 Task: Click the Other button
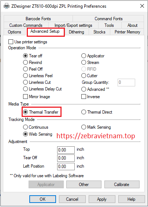tap(84, 185)
